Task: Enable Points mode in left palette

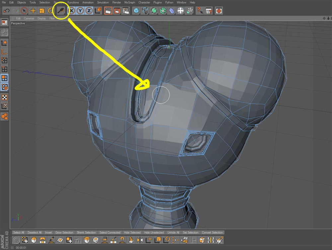Action: [x=4, y=60]
